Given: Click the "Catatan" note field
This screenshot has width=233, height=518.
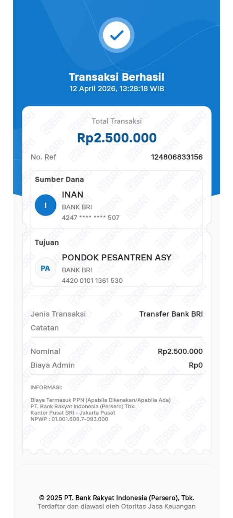Looking at the screenshot, I should [x=45, y=328].
